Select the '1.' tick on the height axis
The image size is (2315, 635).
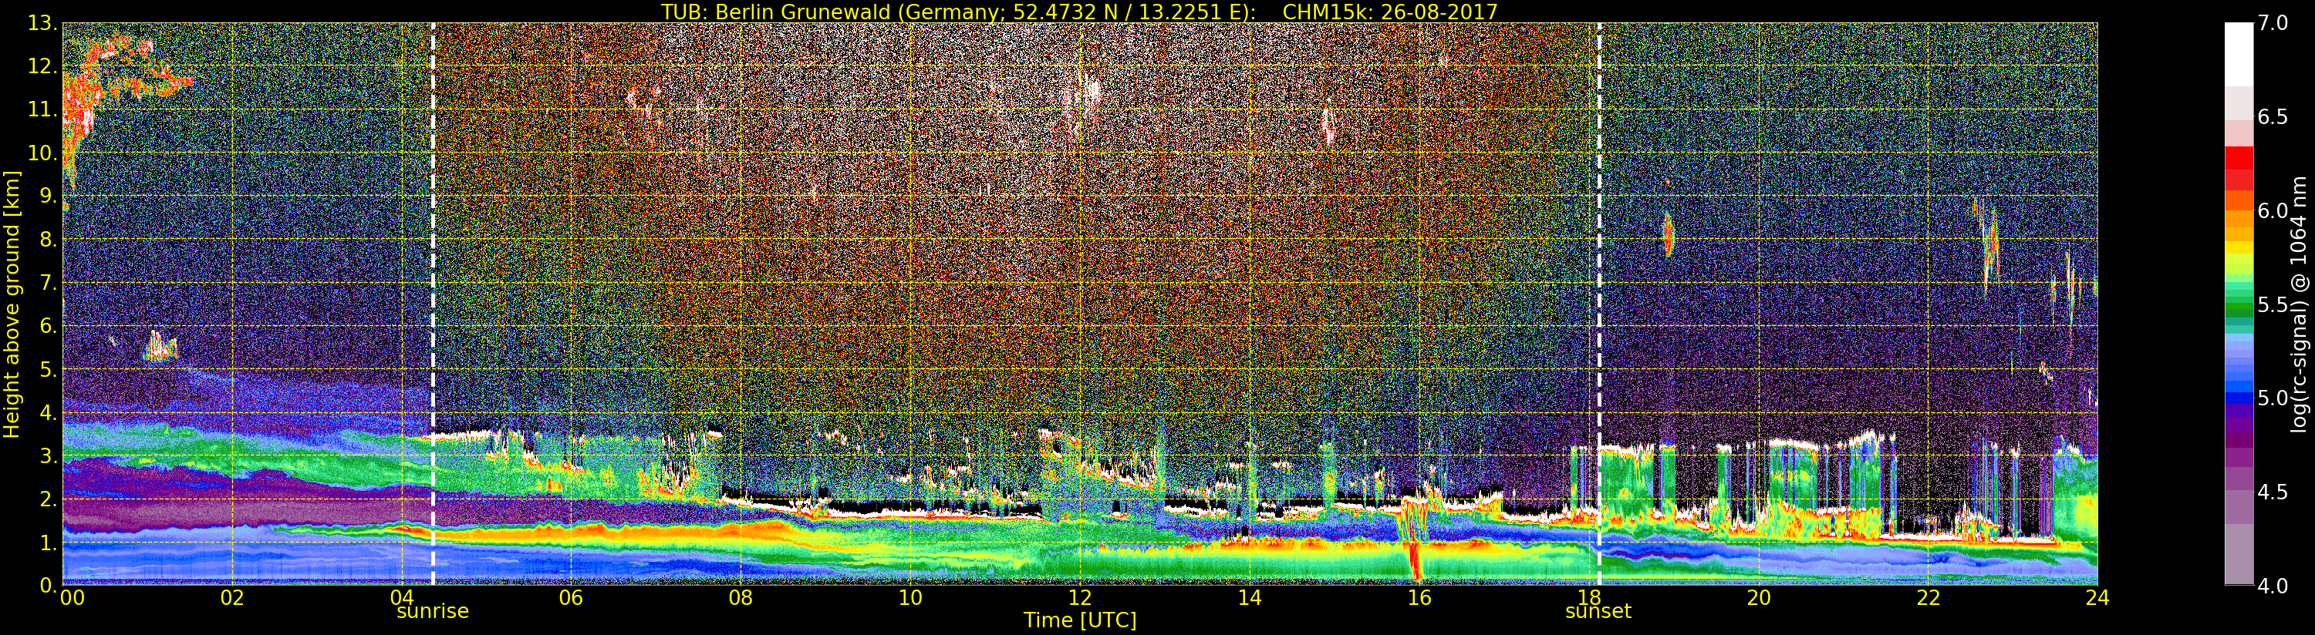pos(48,543)
